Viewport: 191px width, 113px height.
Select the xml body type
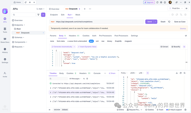click(x=97, y=41)
